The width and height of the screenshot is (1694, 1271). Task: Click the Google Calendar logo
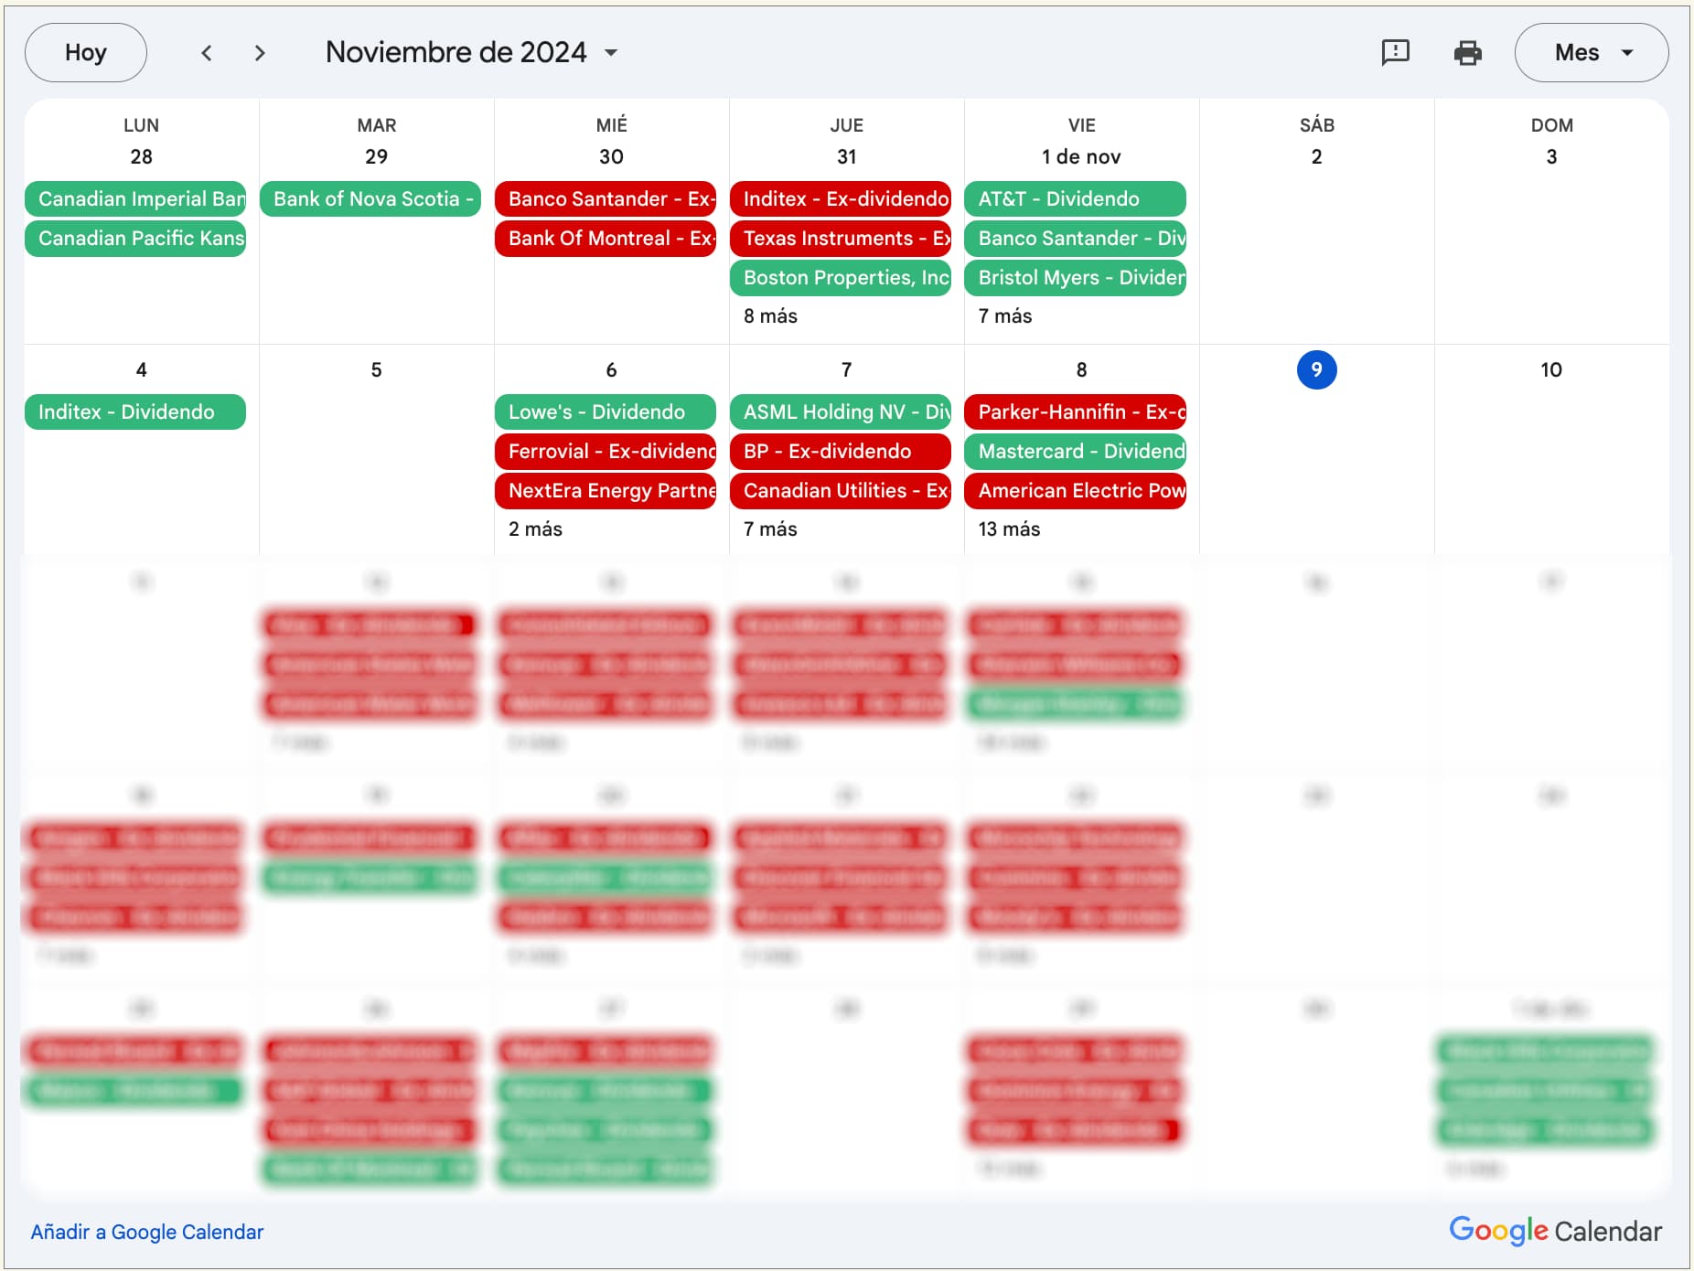[x=1555, y=1231]
